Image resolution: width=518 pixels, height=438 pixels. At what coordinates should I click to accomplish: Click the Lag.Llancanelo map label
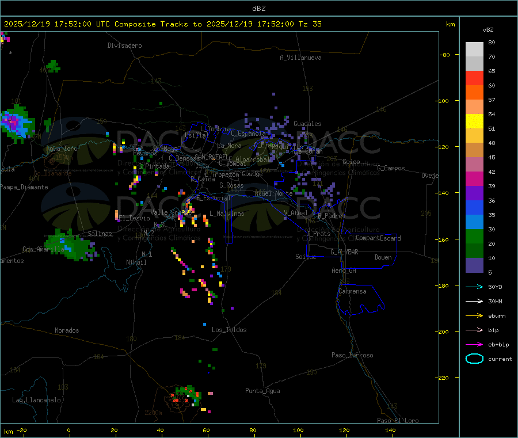pos(37,400)
